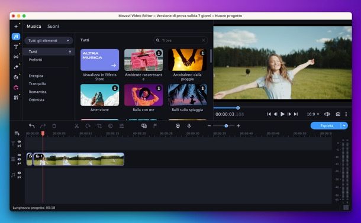
Task: Zoom in timeline with plus button
Action: [238, 126]
